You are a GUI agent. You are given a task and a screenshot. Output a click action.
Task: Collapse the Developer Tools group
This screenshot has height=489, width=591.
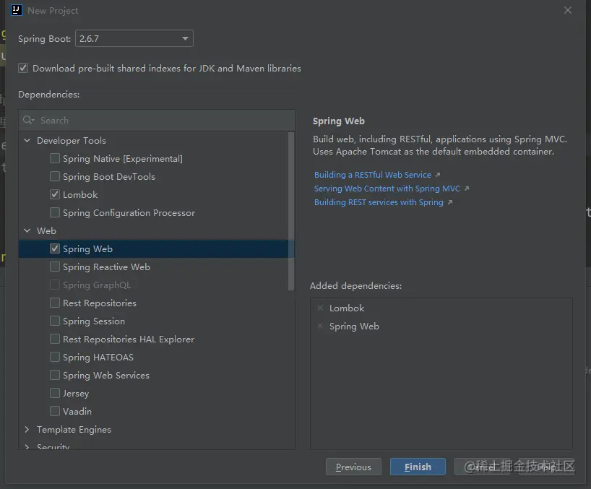[x=27, y=141]
